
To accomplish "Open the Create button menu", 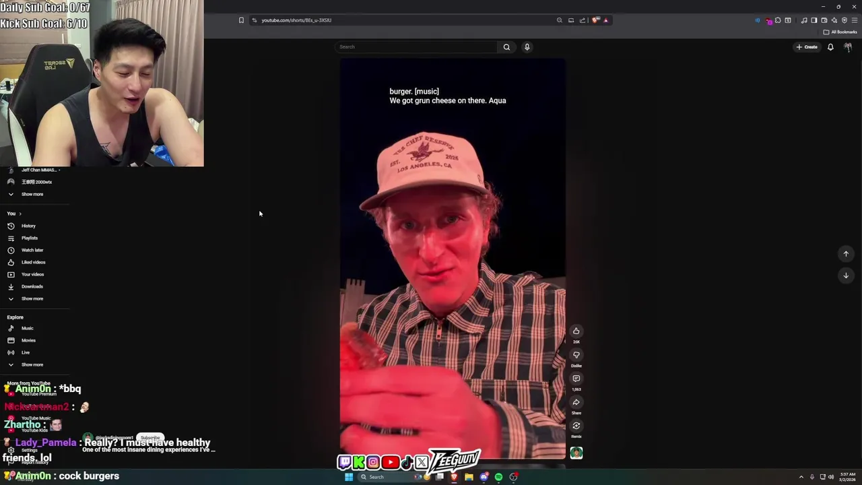I will [x=807, y=47].
